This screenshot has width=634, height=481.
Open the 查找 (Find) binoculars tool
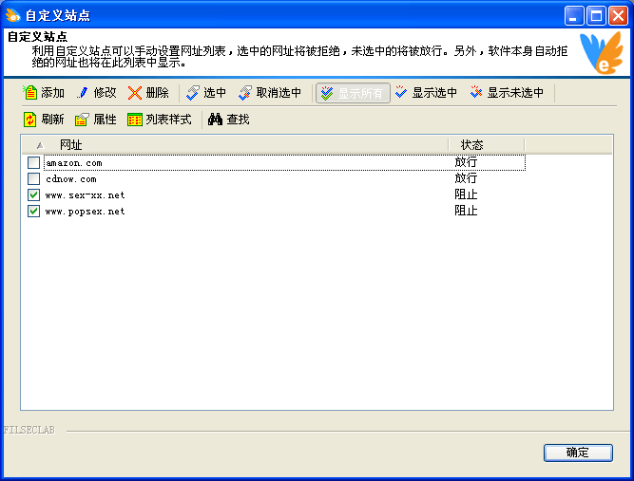(215, 120)
